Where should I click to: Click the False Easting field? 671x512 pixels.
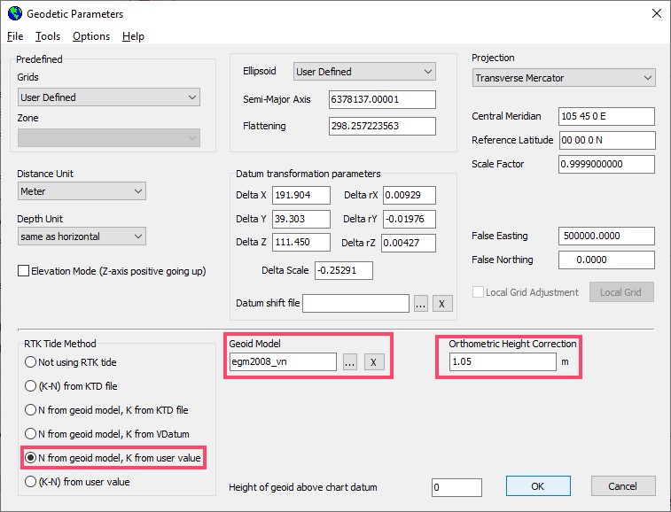[x=606, y=236]
